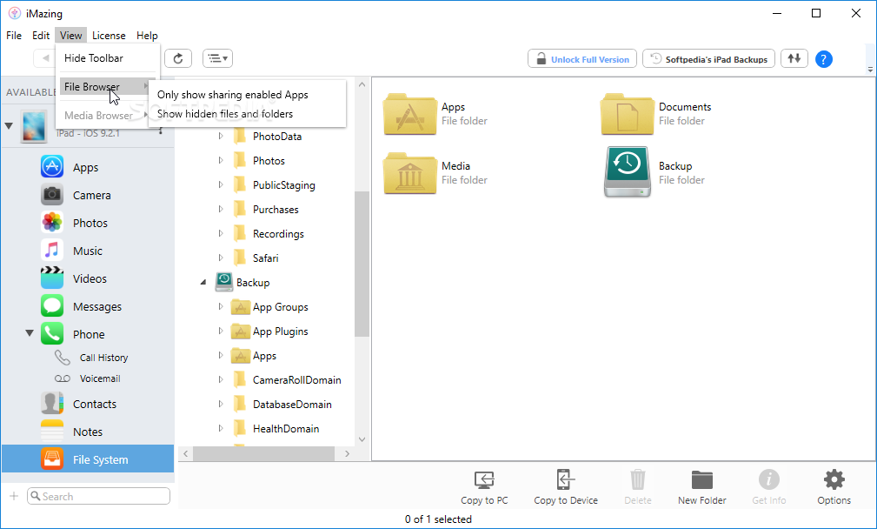Open the Help menu
Screen dimensions: 877x529
[x=147, y=36]
